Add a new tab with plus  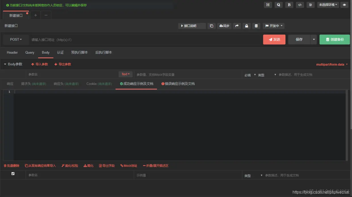tap(35, 15)
